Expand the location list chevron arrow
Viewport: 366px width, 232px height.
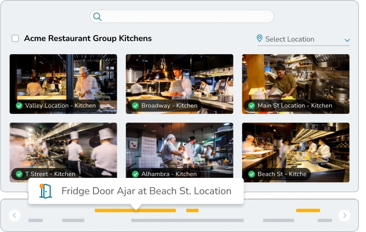pyautogui.click(x=347, y=40)
